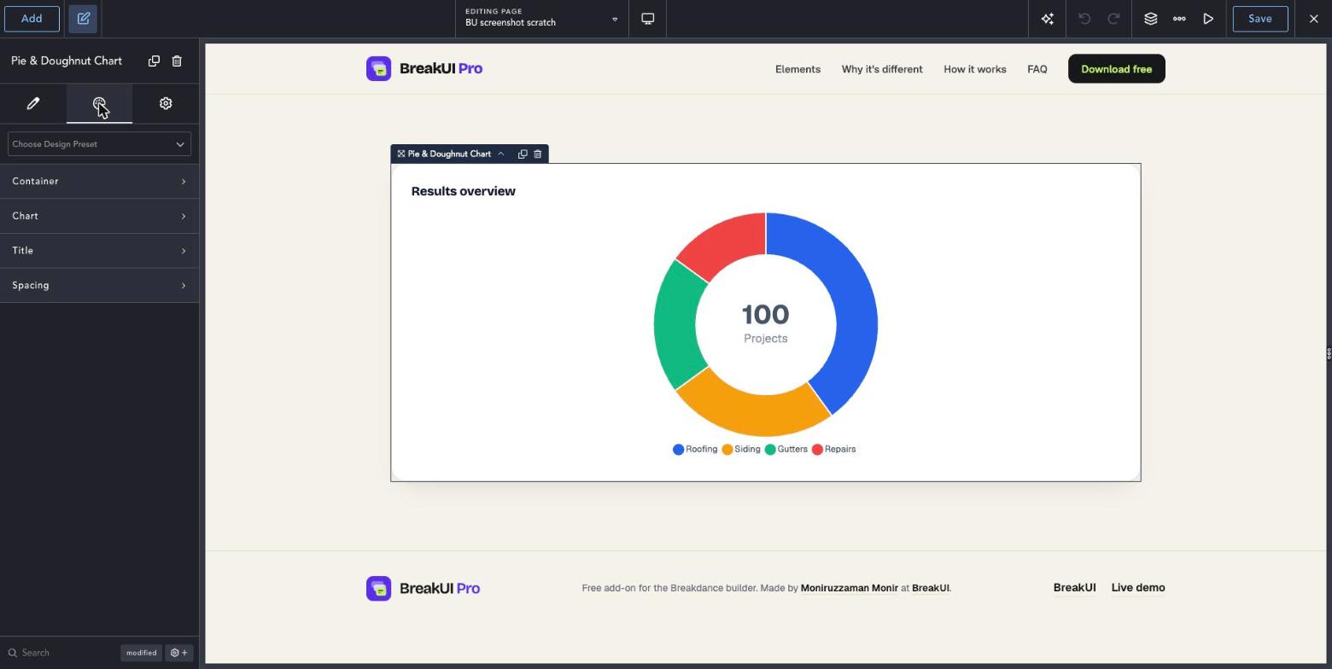Viewport: 1332px width, 669px height.
Task: Switch to the Settings gear tab
Action: point(166,103)
